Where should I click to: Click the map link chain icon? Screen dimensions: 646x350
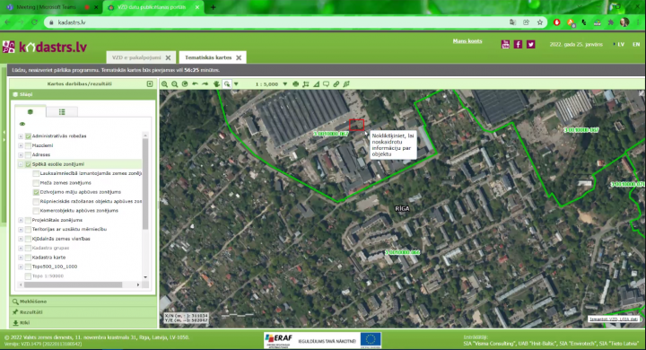336,84
